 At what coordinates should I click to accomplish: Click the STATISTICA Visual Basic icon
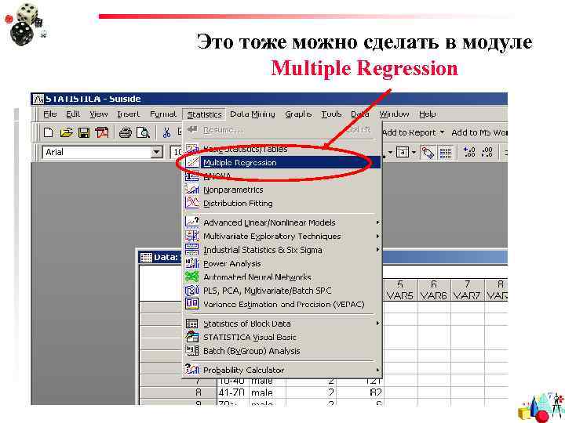tap(191, 337)
